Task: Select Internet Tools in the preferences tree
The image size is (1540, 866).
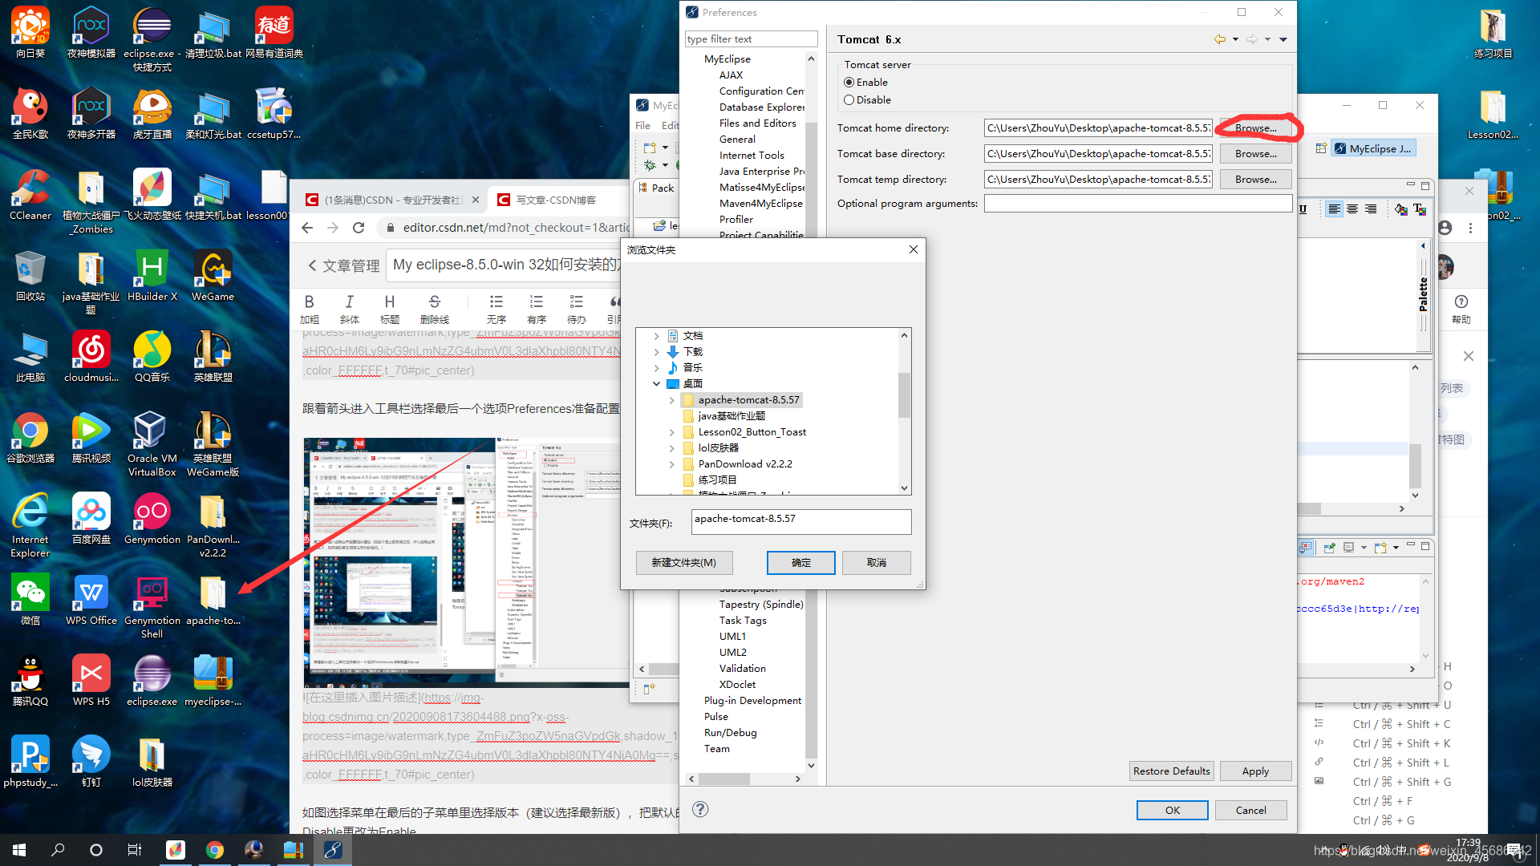Action: pyautogui.click(x=752, y=156)
